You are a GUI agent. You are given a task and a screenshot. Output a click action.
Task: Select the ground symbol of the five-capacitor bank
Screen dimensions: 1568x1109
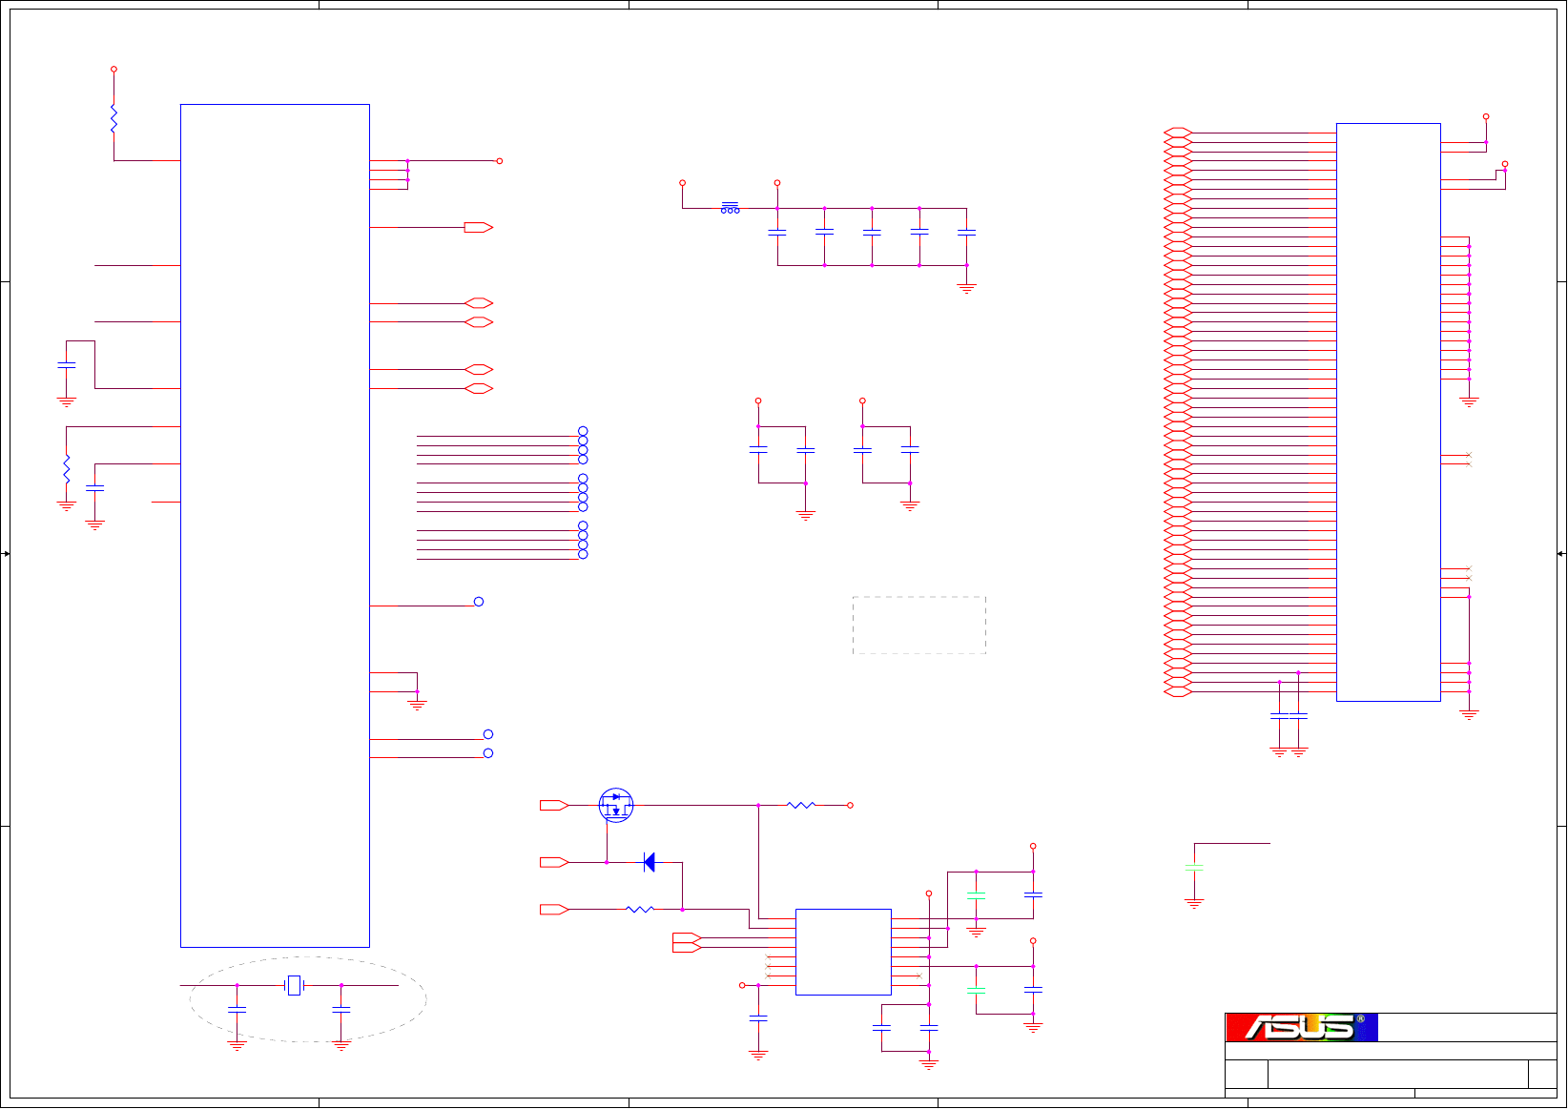click(966, 288)
